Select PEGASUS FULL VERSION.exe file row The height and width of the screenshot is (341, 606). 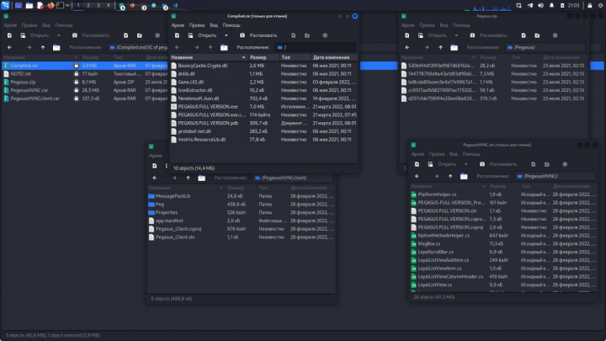pyautogui.click(x=264, y=107)
